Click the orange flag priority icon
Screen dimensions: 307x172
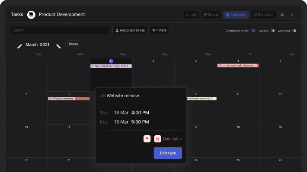(x=147, y=139)
